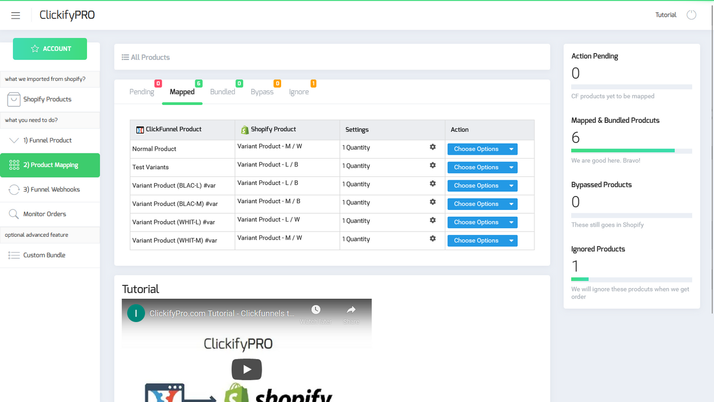
Task: Click Watch Later on the tutorial video
Action: click(316, 309)
